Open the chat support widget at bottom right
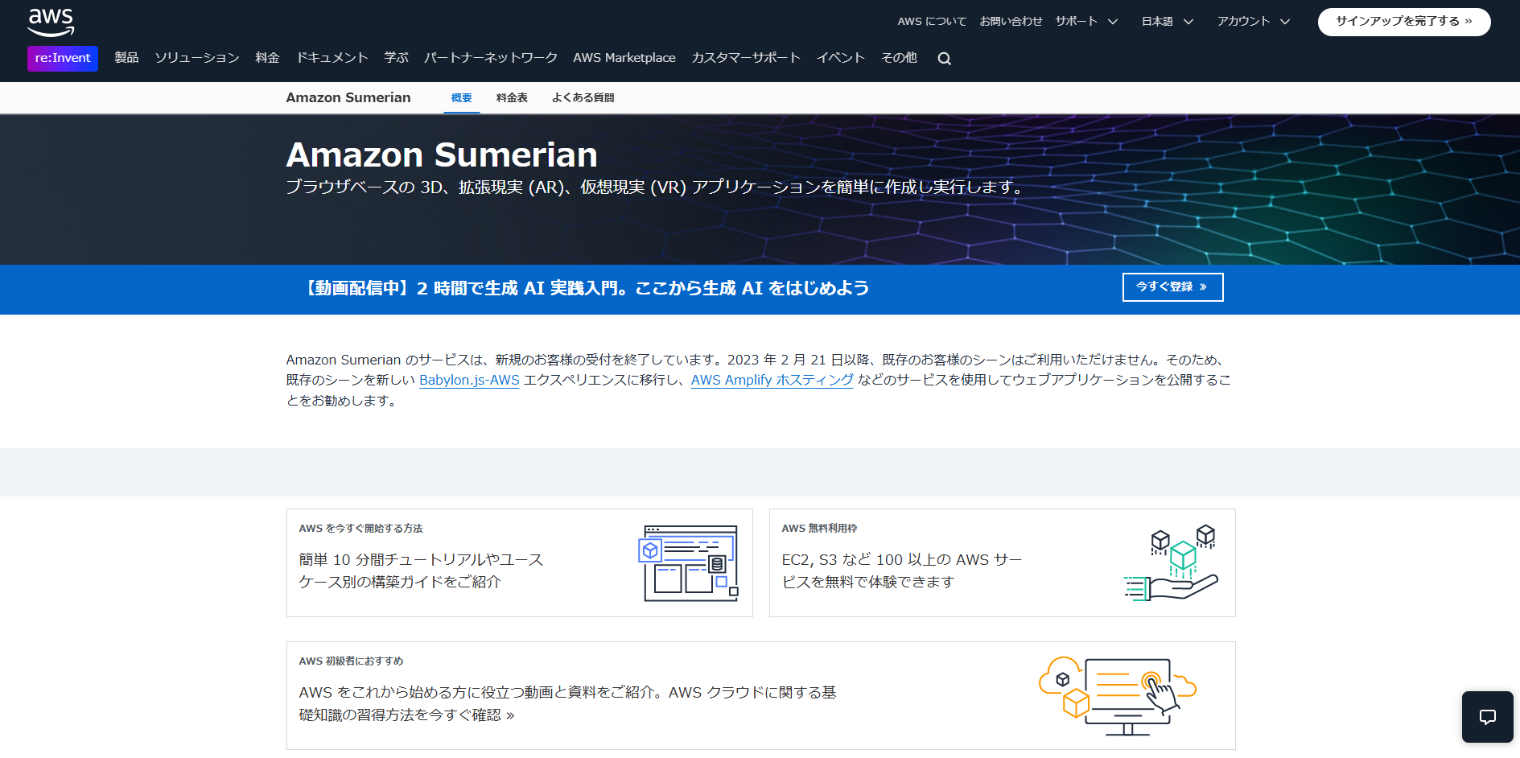Image resolution: width=1520 pixels, height=758 pixels. (x=1486, y=716)
